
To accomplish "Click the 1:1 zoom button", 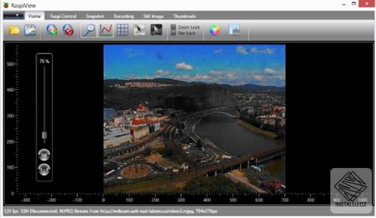I will [44, 169].
